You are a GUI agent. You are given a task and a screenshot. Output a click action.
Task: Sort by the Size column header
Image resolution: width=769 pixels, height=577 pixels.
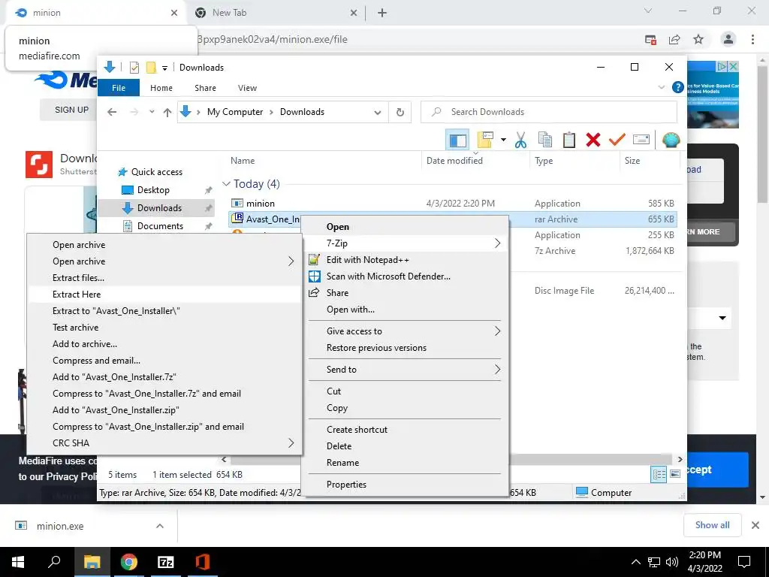pyautogui.click(x=632, y=161)
